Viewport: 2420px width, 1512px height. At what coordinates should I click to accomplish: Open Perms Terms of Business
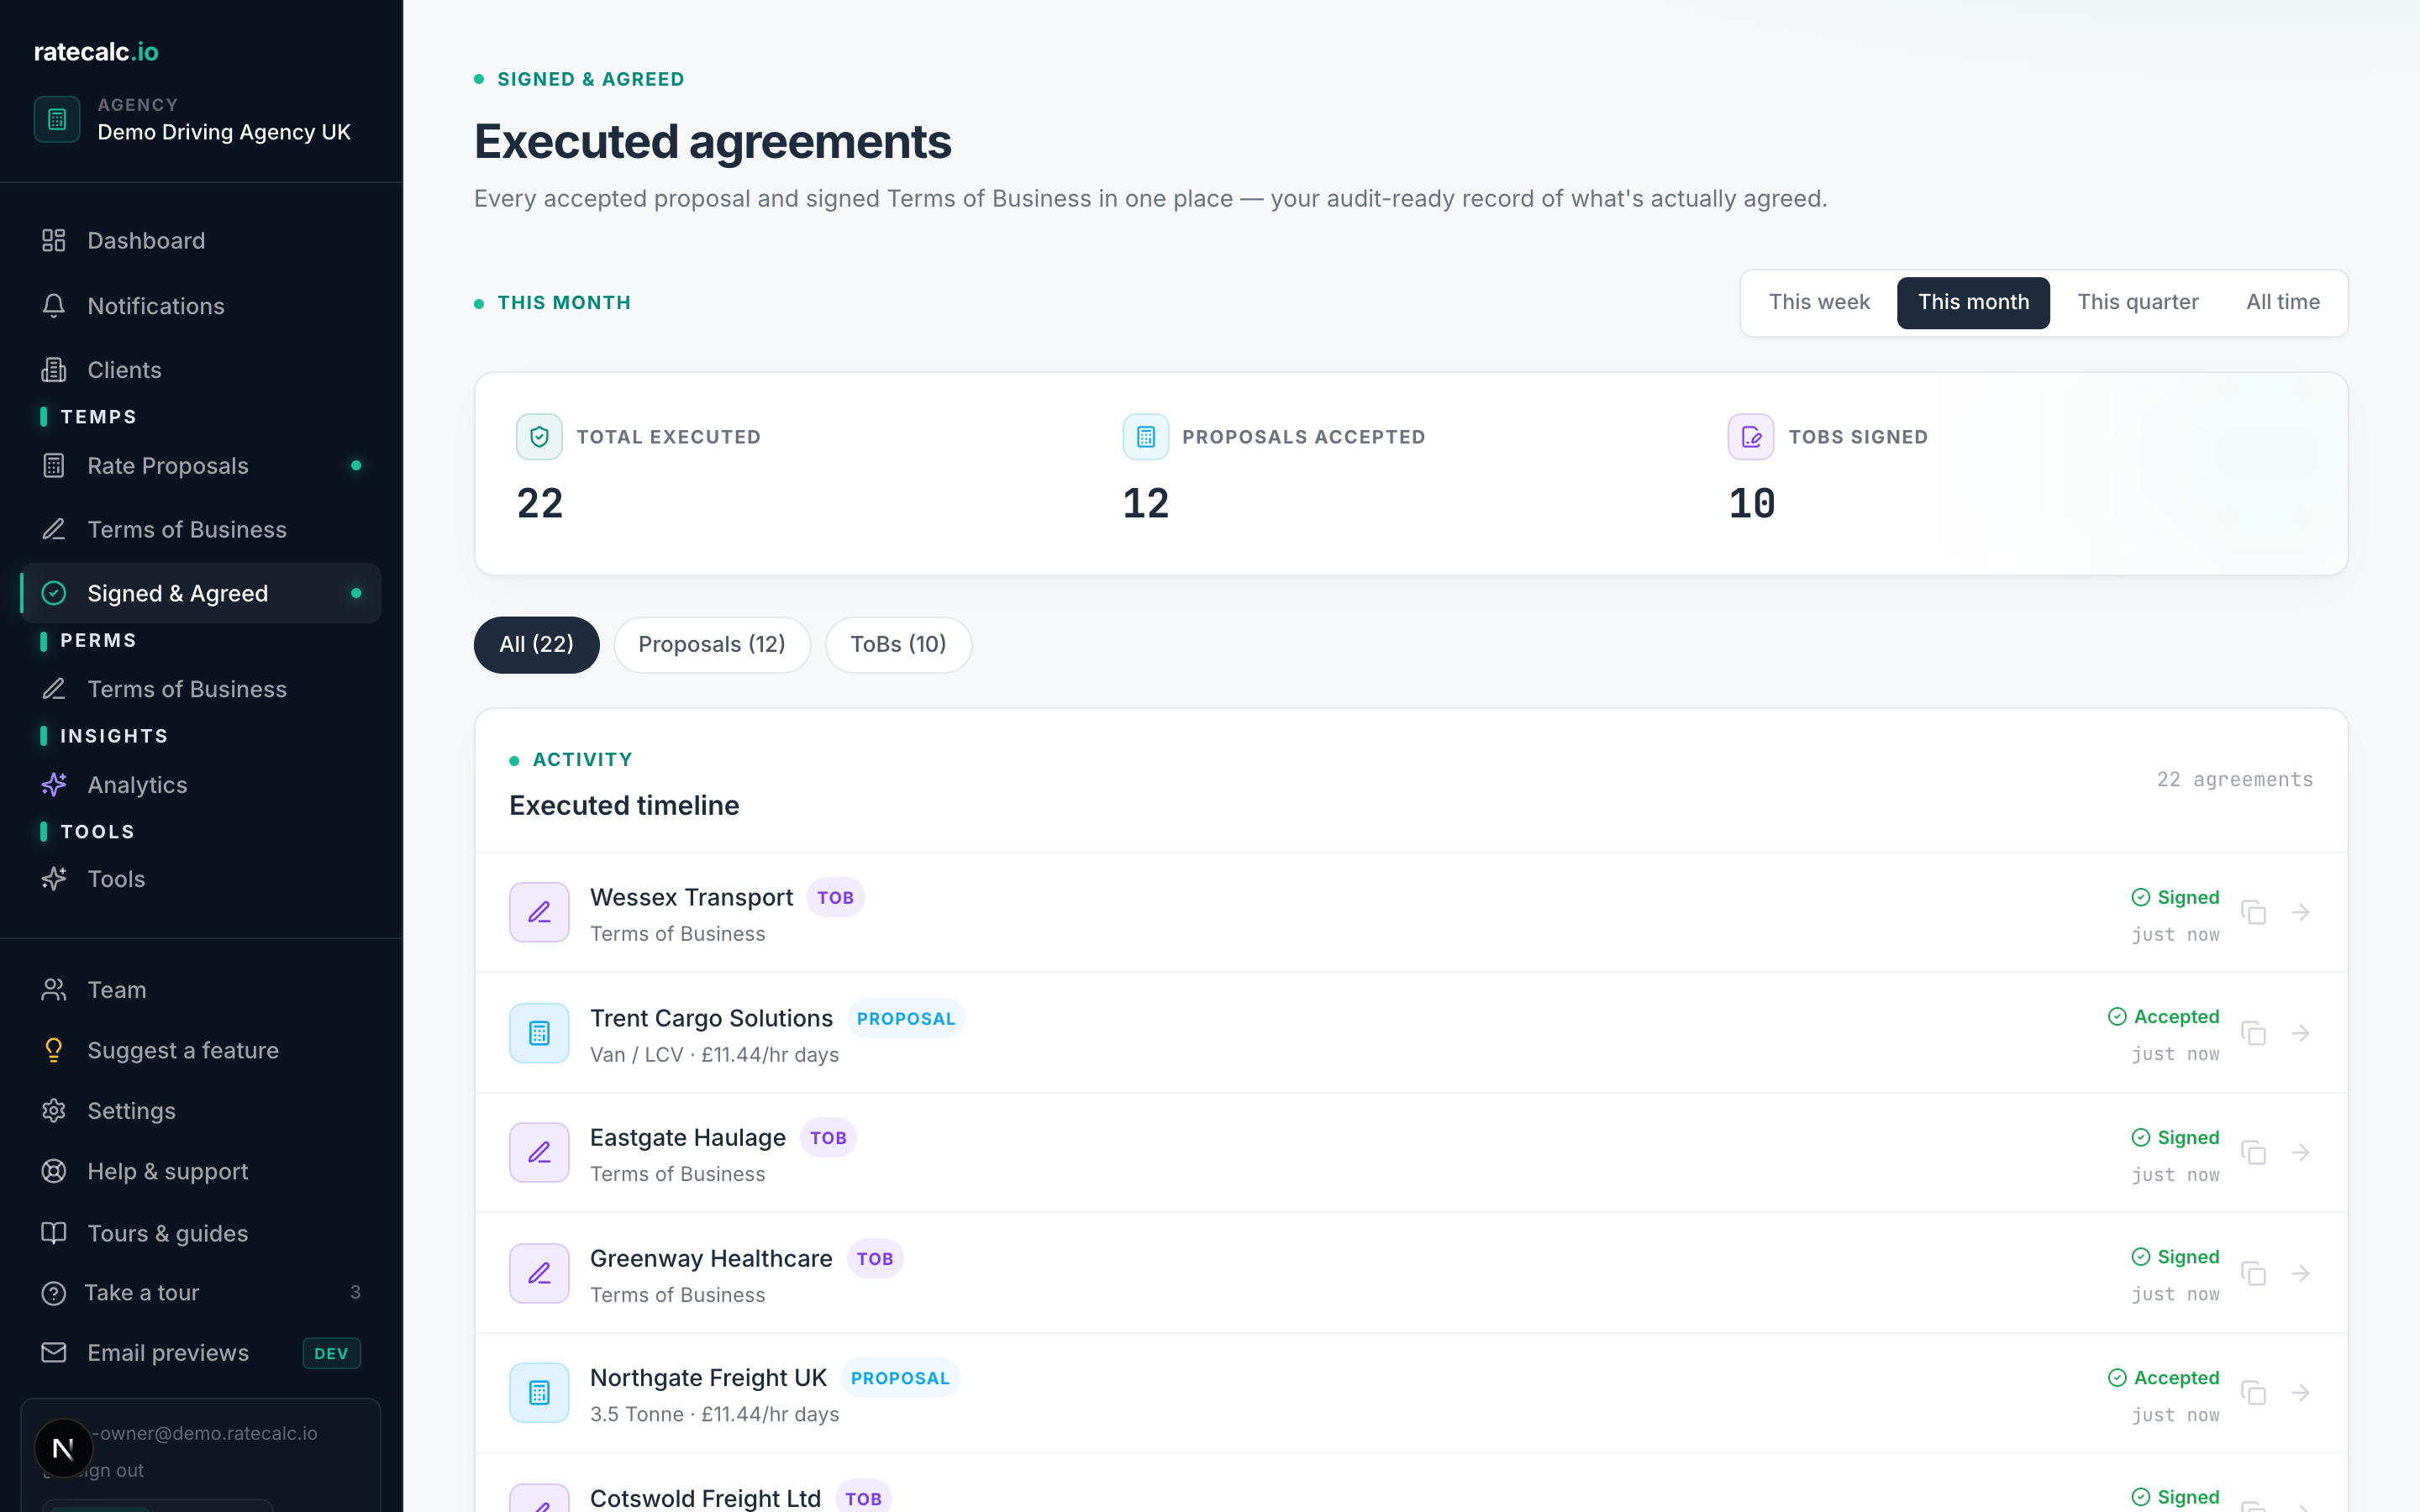200,689
